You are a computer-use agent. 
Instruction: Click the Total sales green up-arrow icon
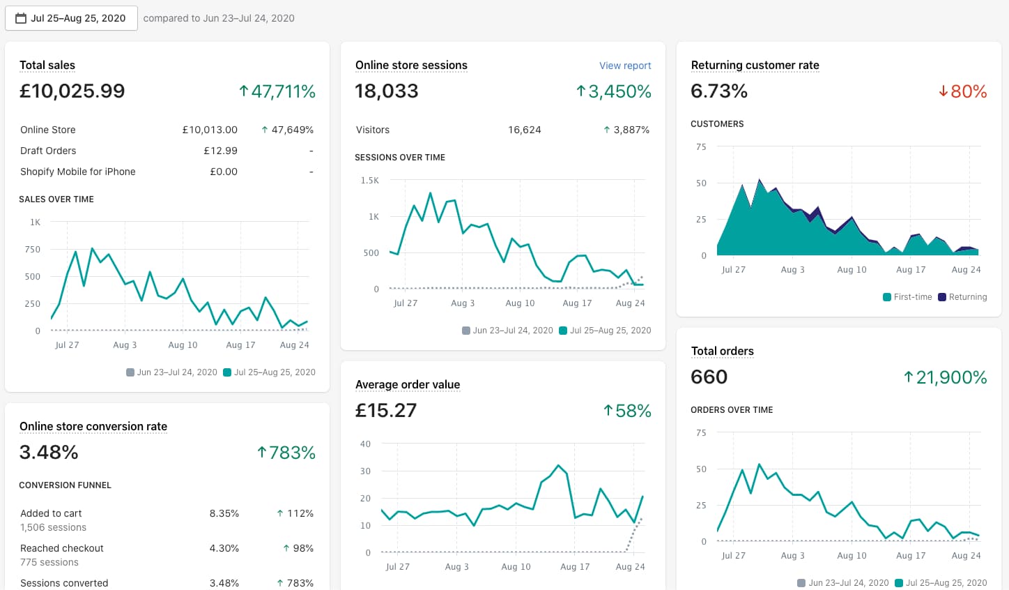(x=244, y=91)
